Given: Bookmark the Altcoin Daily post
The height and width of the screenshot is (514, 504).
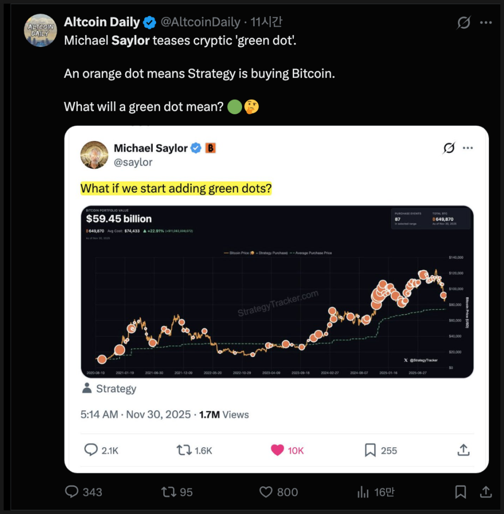Looking at the screenshot, I should 460,492.
